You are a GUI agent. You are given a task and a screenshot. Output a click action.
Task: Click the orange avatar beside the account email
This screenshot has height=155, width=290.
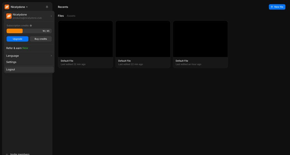9,16
